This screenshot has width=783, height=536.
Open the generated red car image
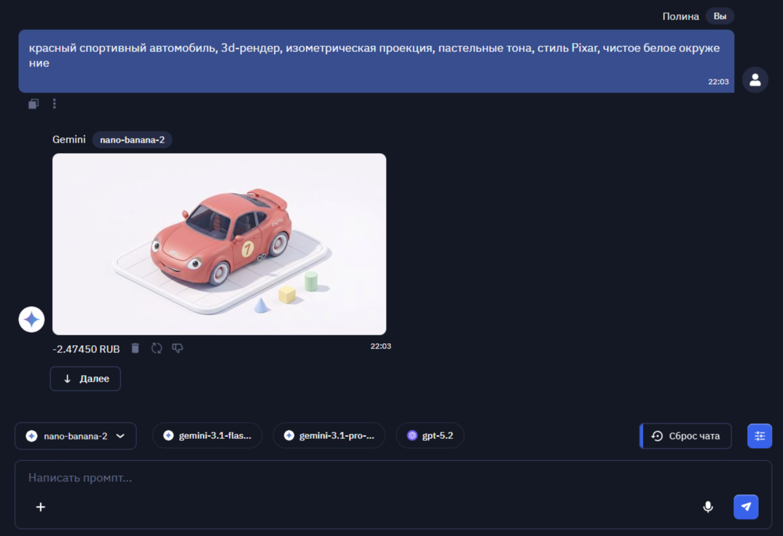(x=219, y=244)
